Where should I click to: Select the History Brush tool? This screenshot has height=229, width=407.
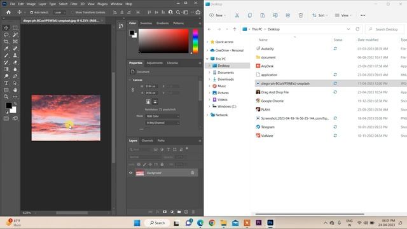point(6,62)
